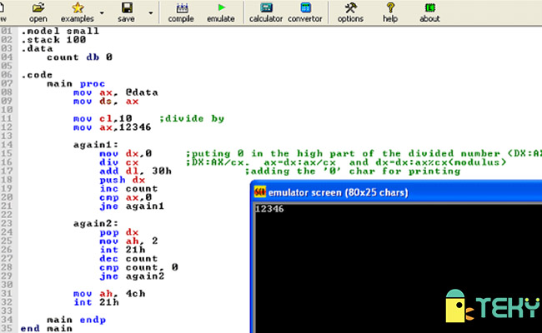
Task: Click the 'cmp count, 0' instruction
Action: 138,267
